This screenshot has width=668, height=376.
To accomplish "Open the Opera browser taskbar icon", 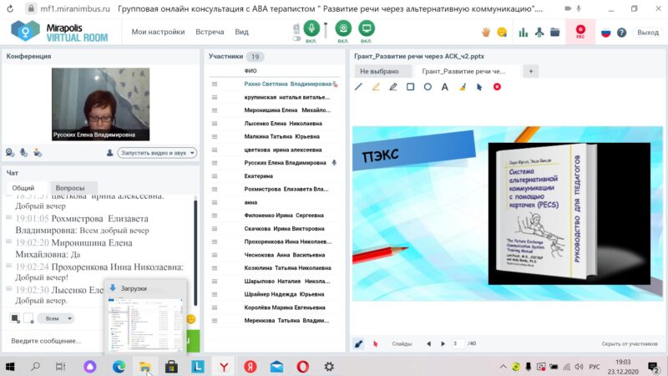I will pyautogui.click(x=302, y=366).
